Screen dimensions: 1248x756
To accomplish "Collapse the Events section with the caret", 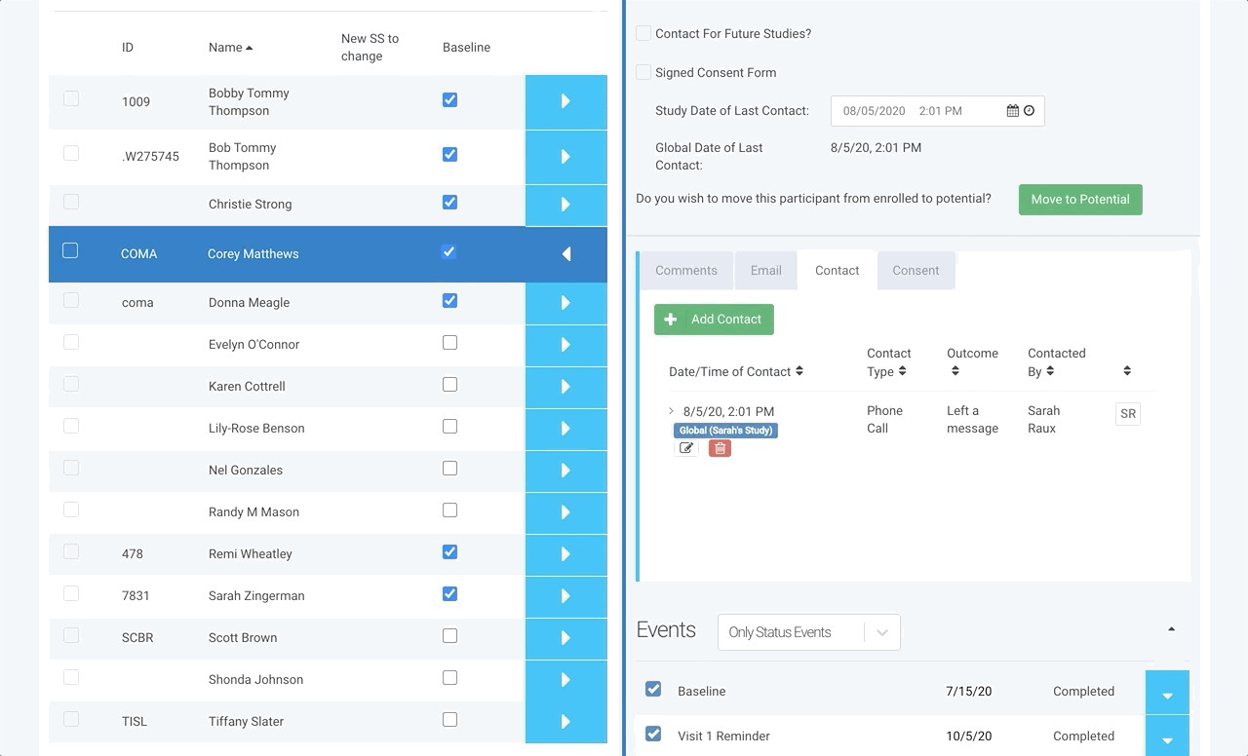I will (x=1171, y=629).
